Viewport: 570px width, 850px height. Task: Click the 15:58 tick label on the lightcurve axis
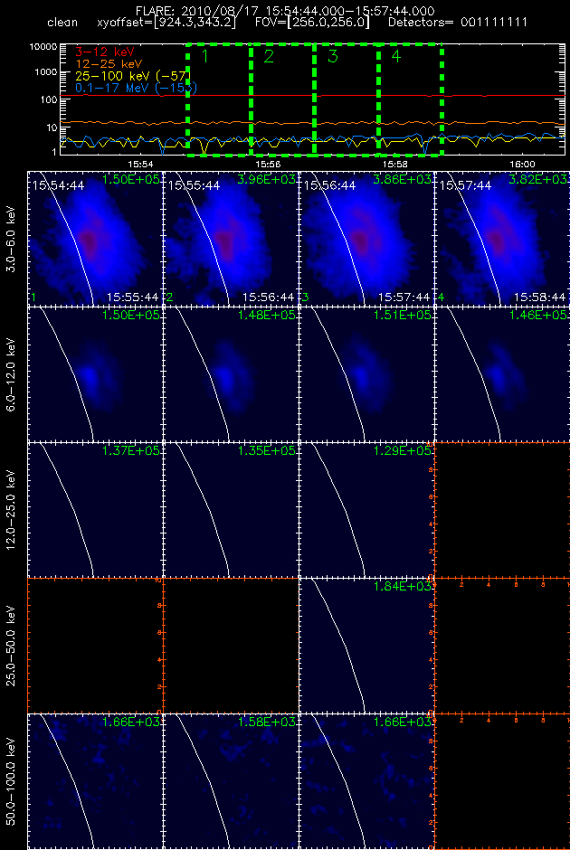click(x=394, y=164)
